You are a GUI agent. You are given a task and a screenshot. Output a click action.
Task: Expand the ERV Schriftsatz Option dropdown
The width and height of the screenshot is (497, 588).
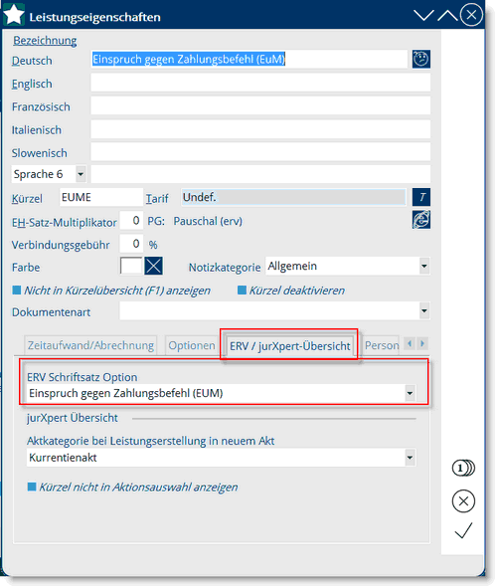tap(410, 393)
